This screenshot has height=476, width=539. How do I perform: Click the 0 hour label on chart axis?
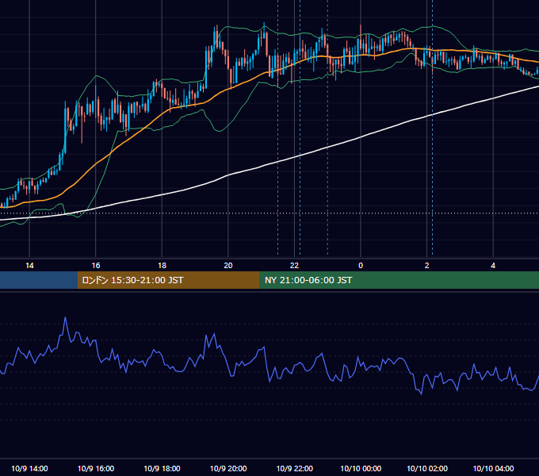pyautogui.click(x=361, y=266)
